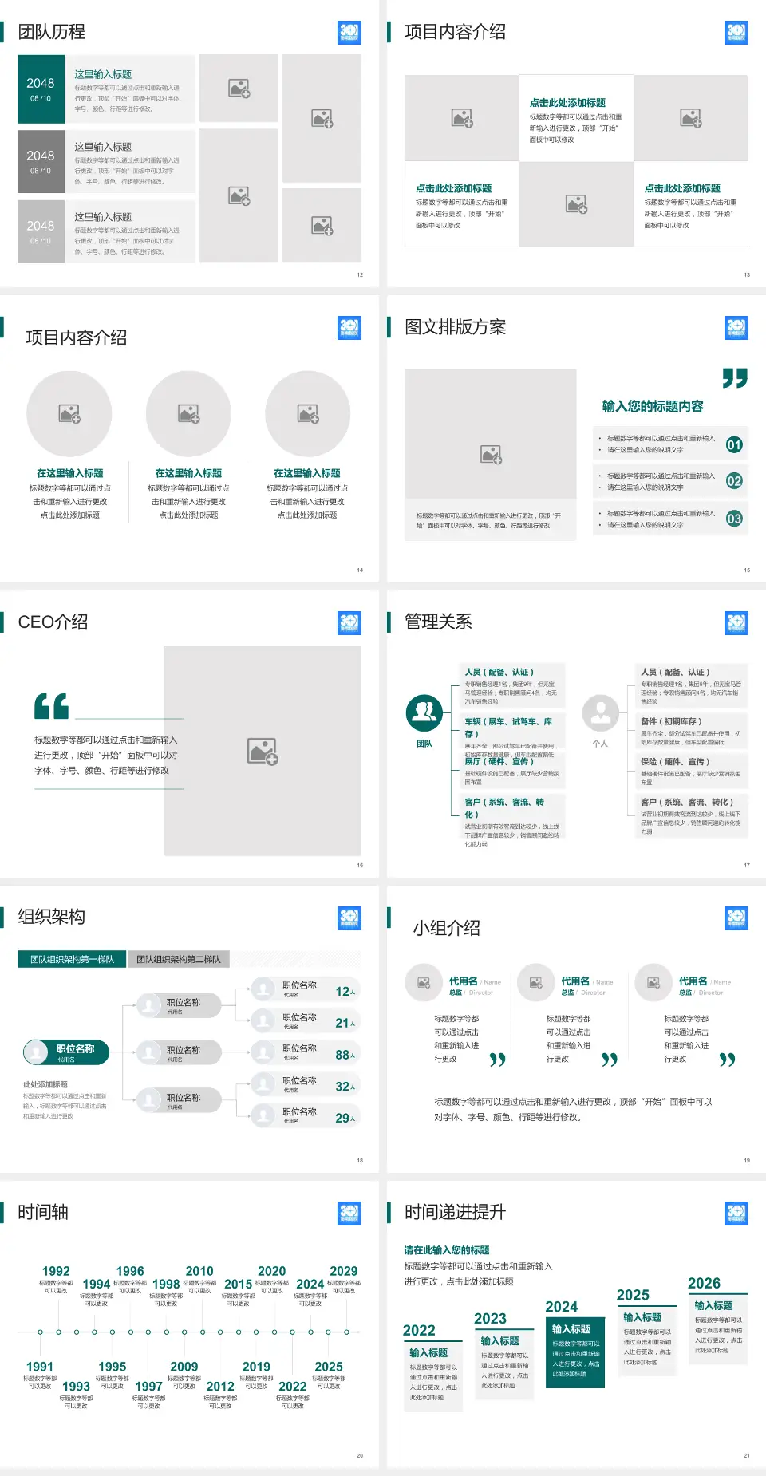Click the logo icon on 组织架构 slide
766x1476 pixels.
[349, 918]
